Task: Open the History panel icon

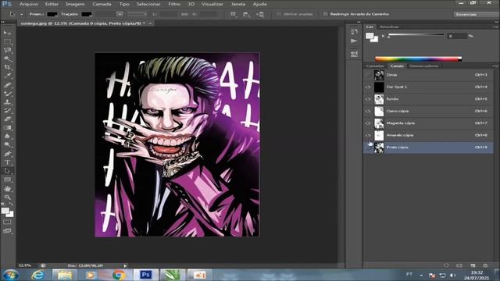Action: click(x=354, y=31)
